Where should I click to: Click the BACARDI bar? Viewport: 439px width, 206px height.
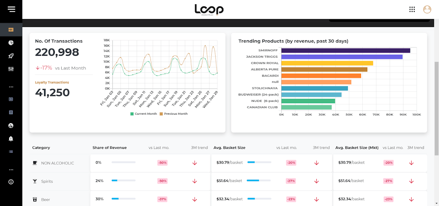(321, 76)
